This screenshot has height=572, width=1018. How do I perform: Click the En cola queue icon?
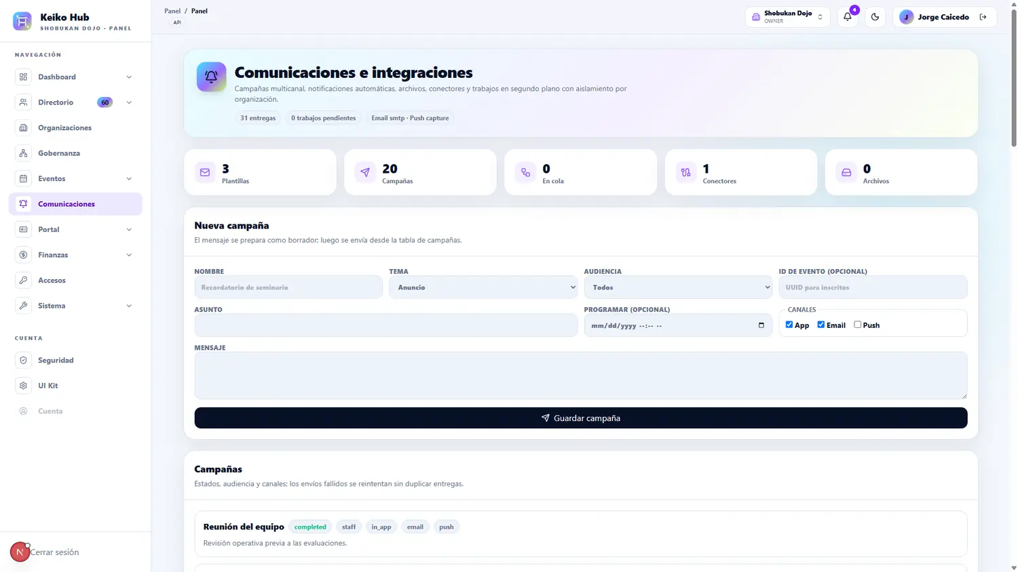525,172
